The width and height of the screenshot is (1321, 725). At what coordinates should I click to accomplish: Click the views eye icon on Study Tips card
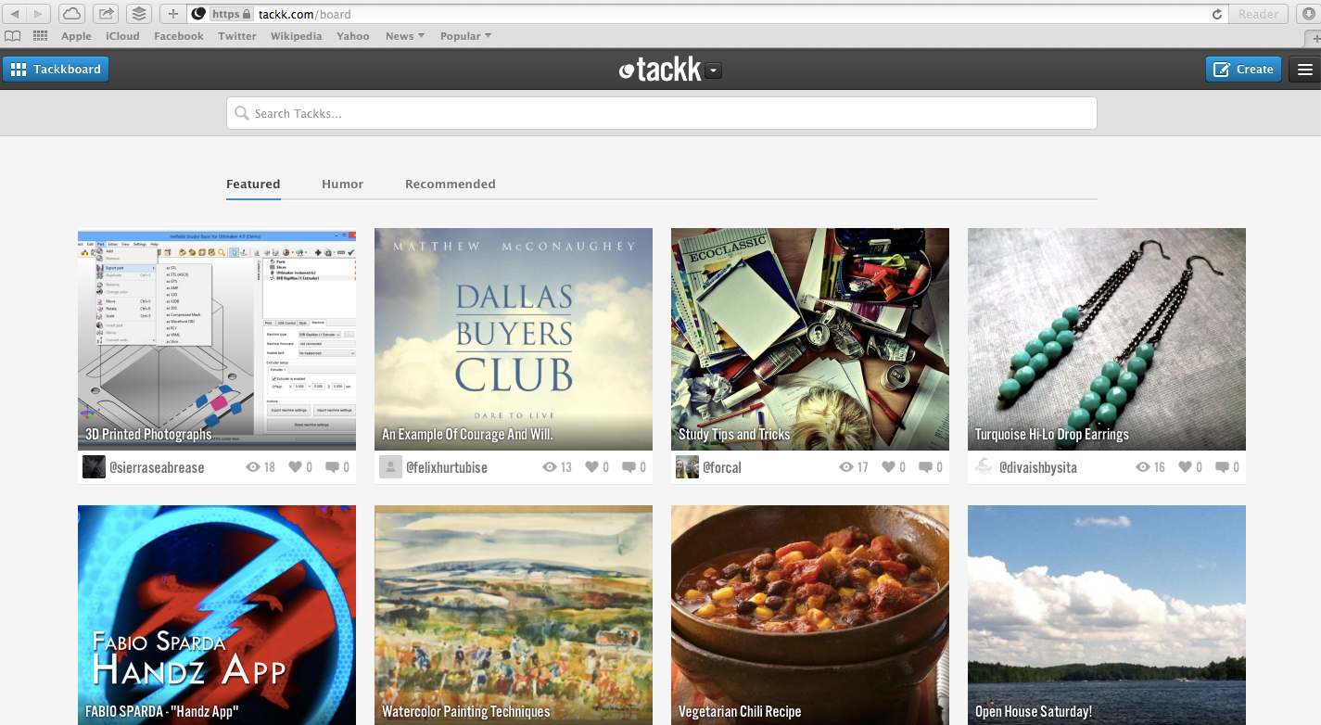click(x=845, y=467)
